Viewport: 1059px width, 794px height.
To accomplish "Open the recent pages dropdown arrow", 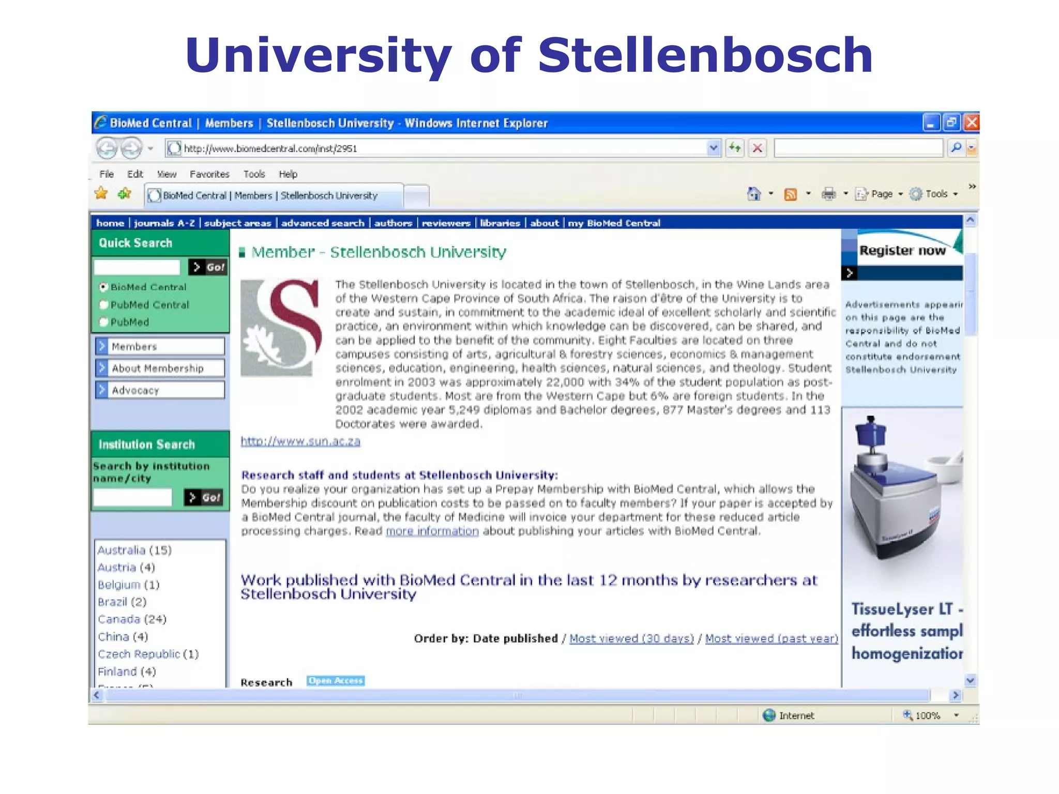I will point(150,149).
